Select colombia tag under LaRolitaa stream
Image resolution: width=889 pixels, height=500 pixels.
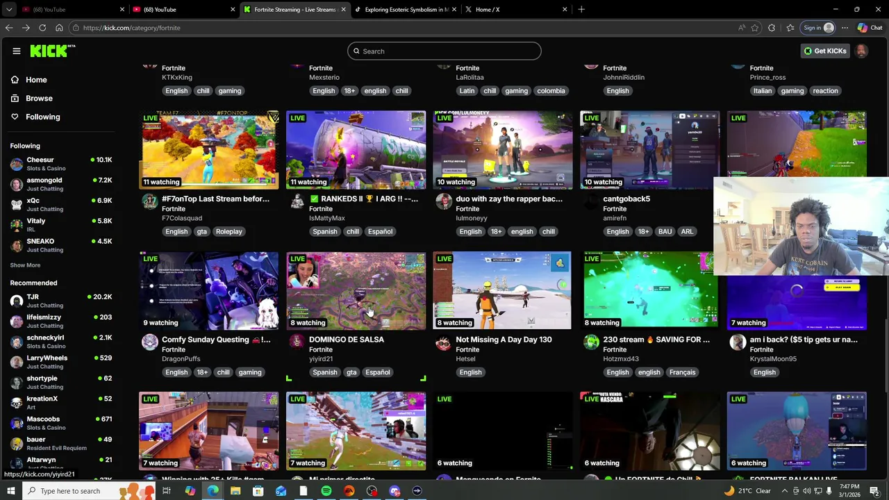click(x=551, y=91)
